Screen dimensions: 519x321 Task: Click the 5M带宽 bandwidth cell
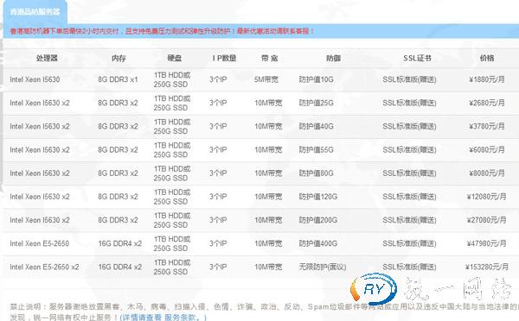tap(266, 79)
